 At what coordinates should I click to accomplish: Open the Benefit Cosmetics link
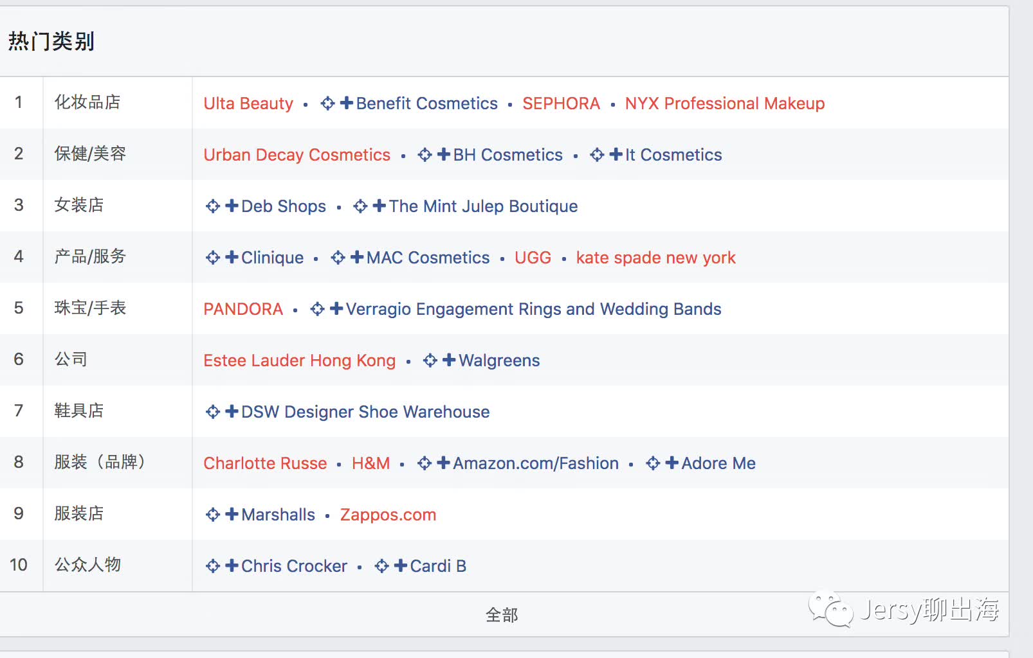point(427,103)
